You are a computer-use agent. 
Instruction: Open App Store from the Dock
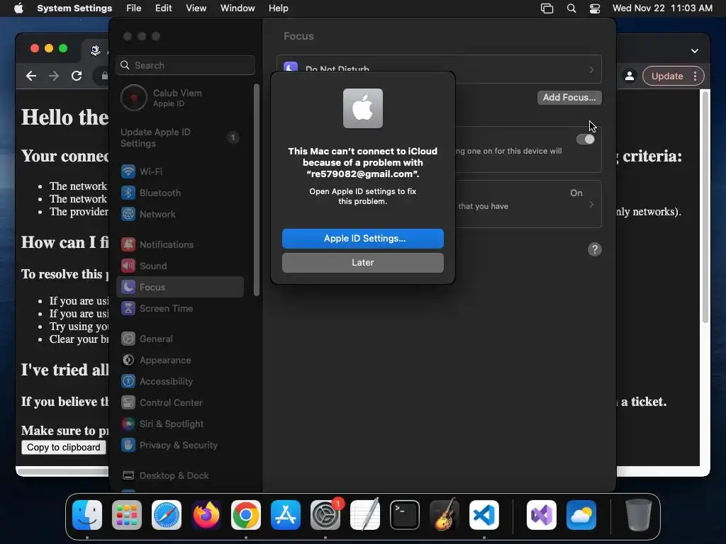286,515
